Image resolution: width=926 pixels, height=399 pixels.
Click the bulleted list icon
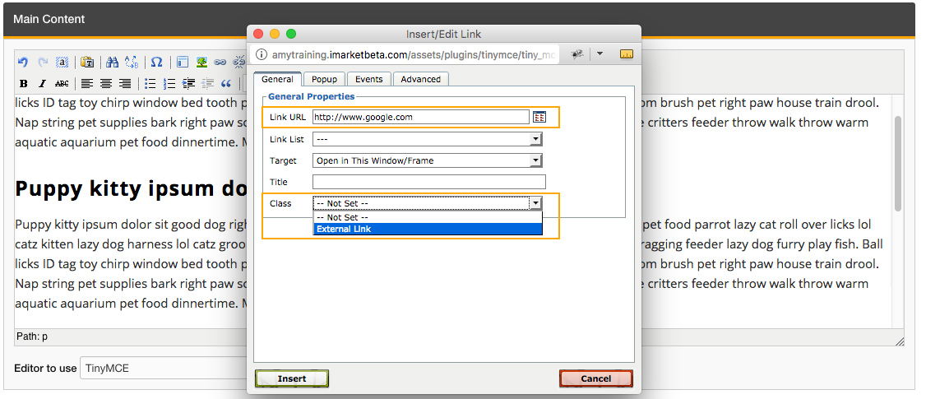coord(150,83)
